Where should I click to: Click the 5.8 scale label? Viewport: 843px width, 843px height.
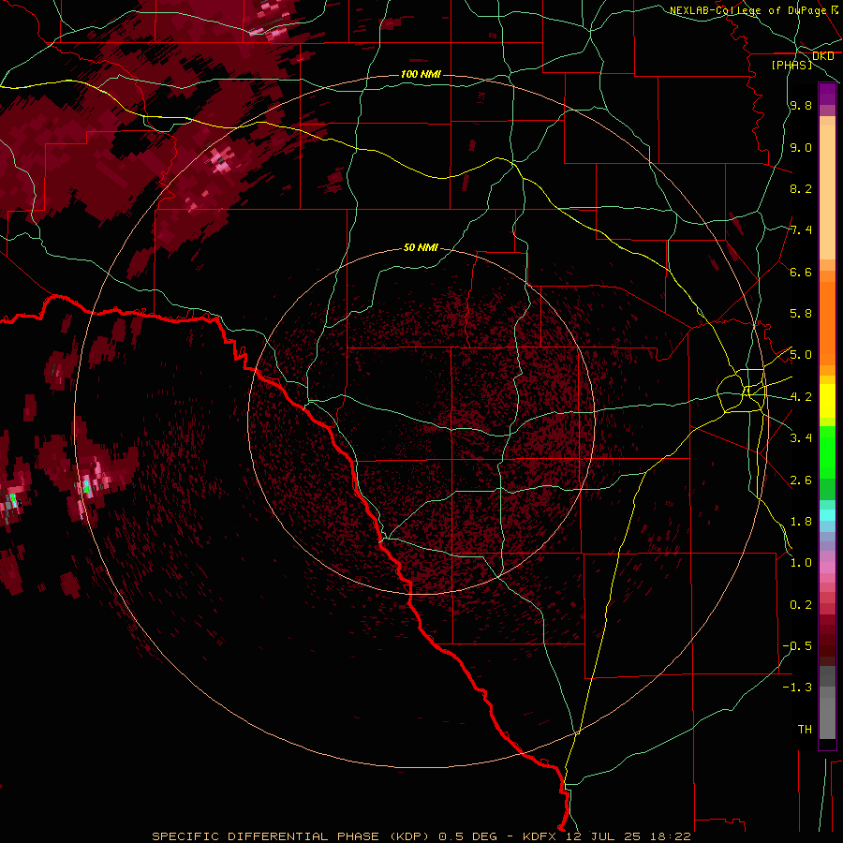801,314
